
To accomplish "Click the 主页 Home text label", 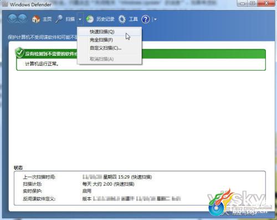I will tap(47, 19).
